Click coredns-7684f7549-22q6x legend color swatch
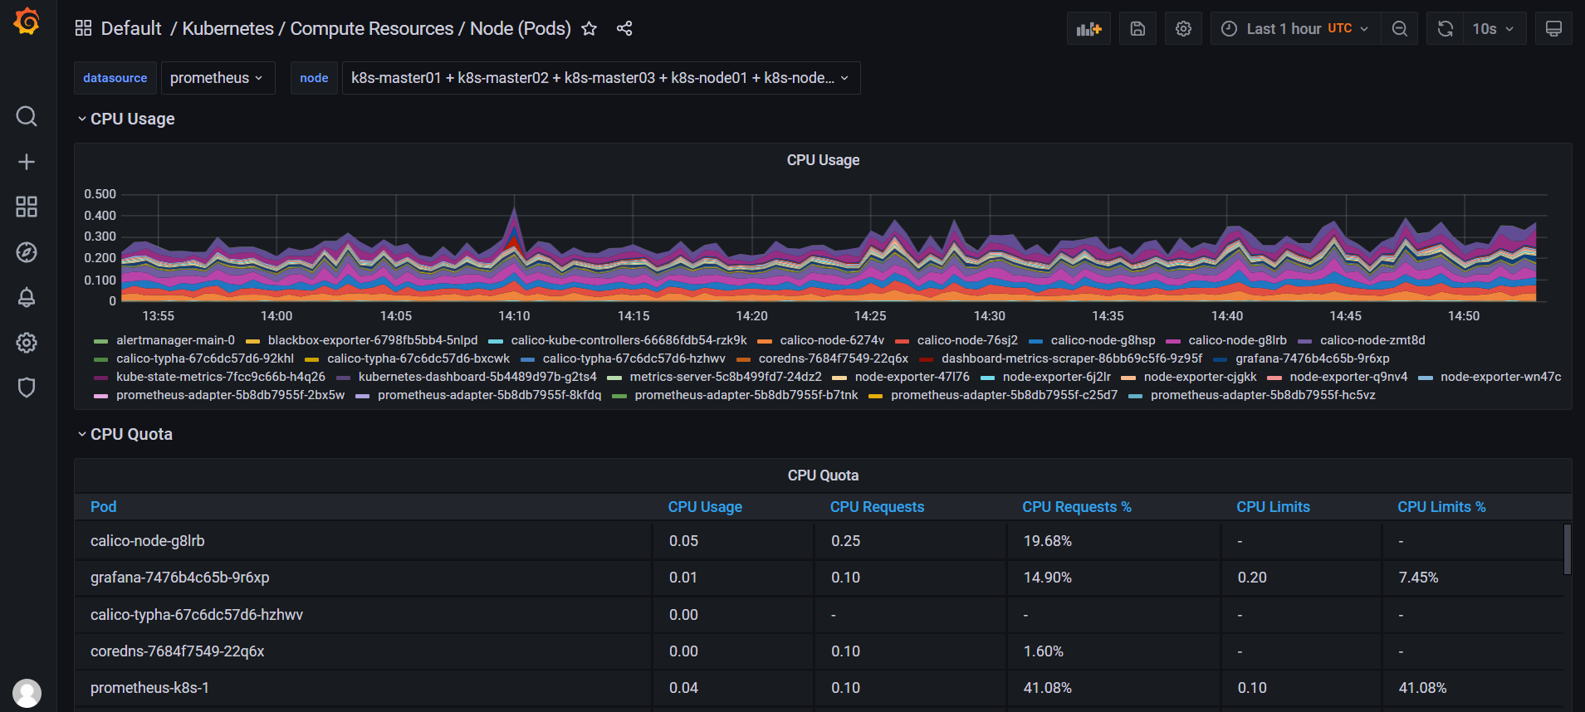Viewport: 1585px width, 712px height. click(x=743, y=359)
